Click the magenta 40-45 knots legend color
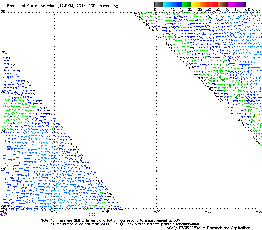262x230 pixels. point(232,4)
